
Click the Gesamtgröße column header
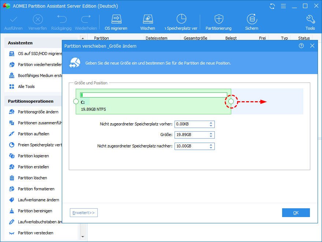[195, 38]
